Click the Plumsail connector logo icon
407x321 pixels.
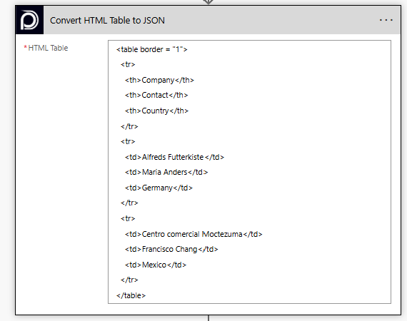coord(29,20)
